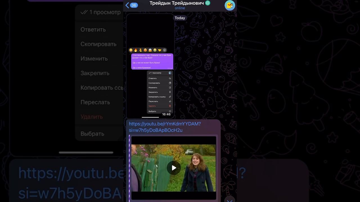Choose Копировать ссылку in the small screenshot menu

click(160, 97)
